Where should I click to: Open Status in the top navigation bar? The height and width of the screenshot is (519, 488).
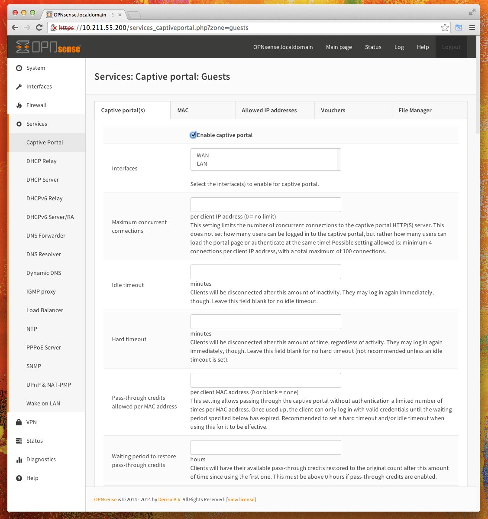pos(373,47)
